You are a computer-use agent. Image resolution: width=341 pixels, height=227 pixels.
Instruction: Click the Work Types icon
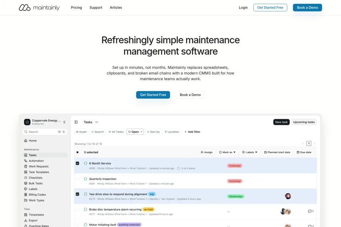(x=26, y=200)
